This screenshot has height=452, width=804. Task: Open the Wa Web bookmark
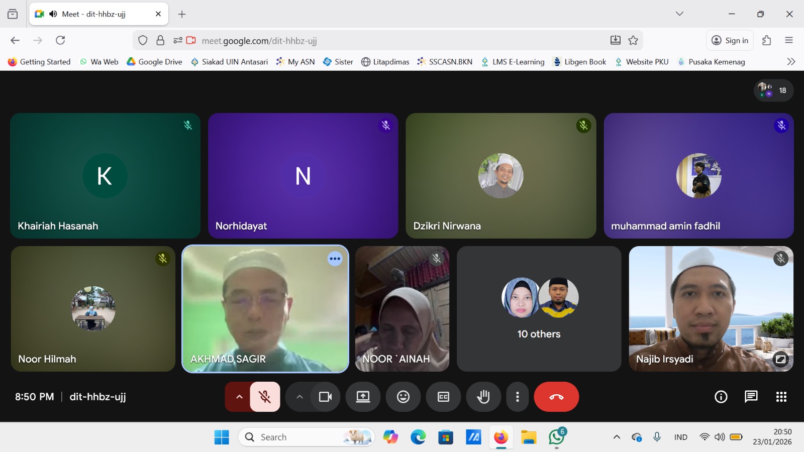pos(99,62)
